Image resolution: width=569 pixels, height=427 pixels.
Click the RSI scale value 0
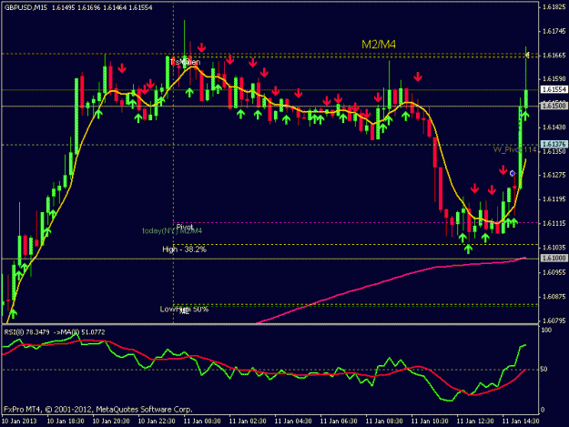coord(543,410)
